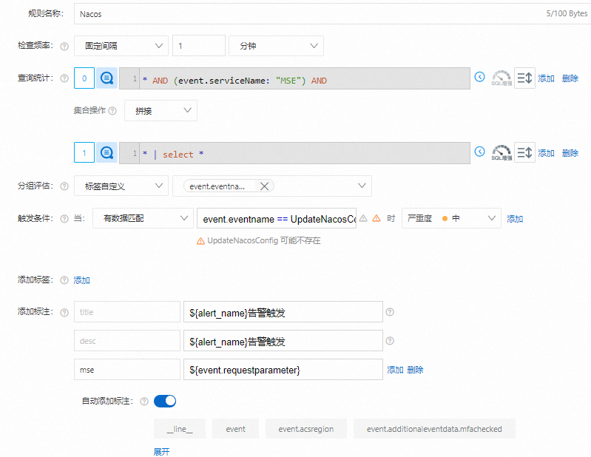The image size is (591, 457).
Task: Click help icon next to 检查频率
Action: [64, 47]
